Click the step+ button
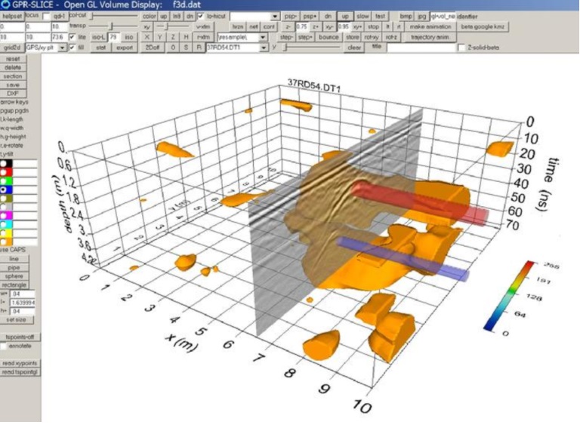Viewport: 580px width, 425px height. (305, 37)
